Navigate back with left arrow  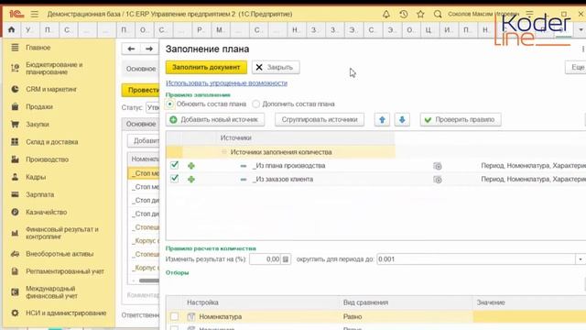click(131, 49)
